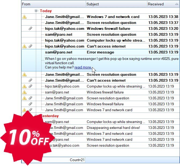Click the paperclip icon on Jane.Smith's Can't access internet email
The height and width of the screenshot is (166, 180).
(x=30, y=80)
